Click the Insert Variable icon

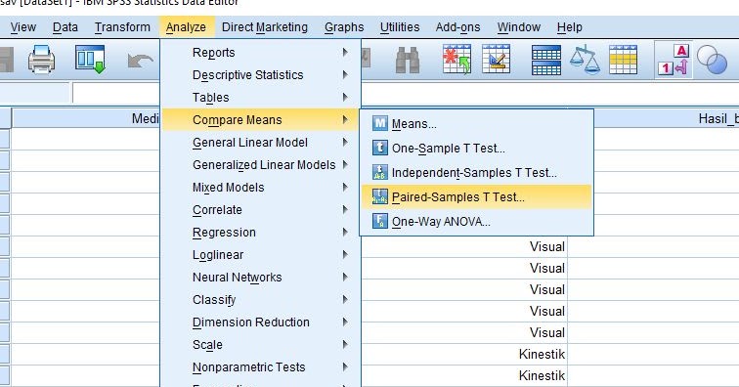pyautogui.click(x=496, y=60)
